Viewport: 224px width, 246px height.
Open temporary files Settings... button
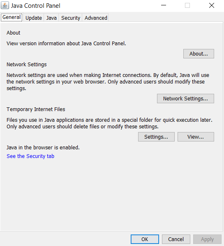coord(156,137)
